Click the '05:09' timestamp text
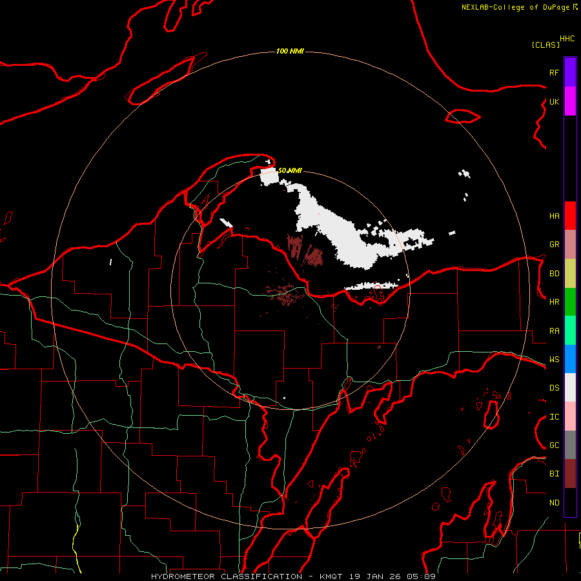 [421, 576]
